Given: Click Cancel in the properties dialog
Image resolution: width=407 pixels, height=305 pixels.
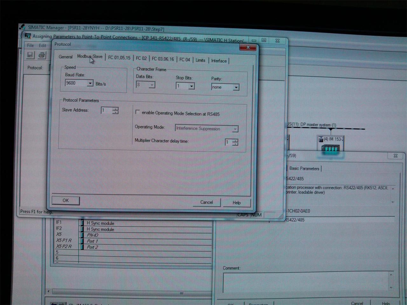Looking at the screenshot, I should pyautogui.click(x=357, y=303).
